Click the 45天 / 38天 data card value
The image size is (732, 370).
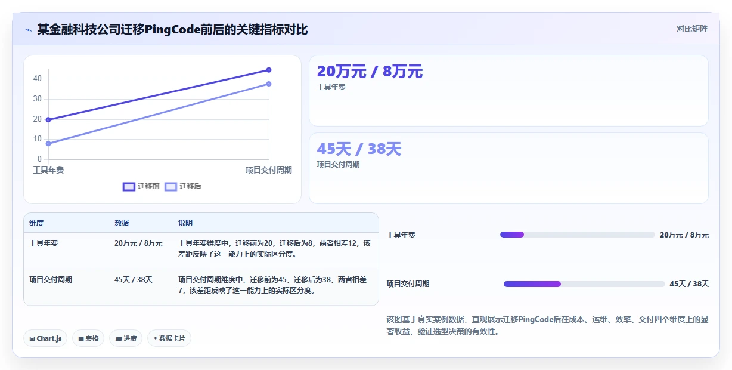(359, 149)
